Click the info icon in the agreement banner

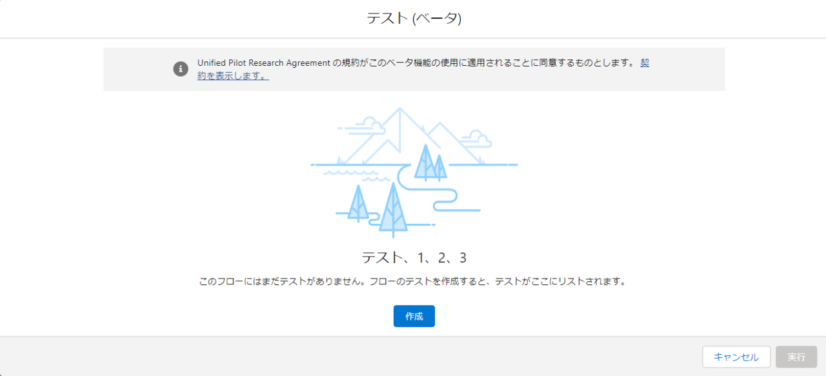click(x=181, y=69)
